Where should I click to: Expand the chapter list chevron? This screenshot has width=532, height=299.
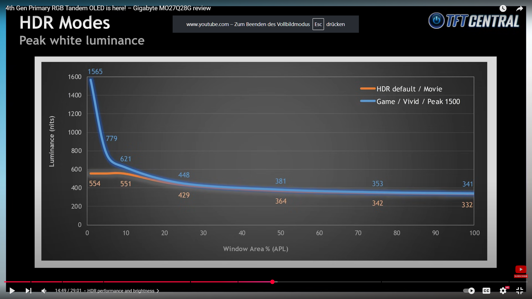click(158, 291)
